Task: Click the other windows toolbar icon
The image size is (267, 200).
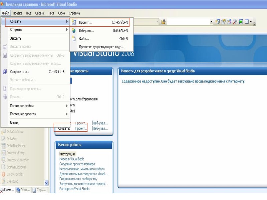Action: point(247,22)
